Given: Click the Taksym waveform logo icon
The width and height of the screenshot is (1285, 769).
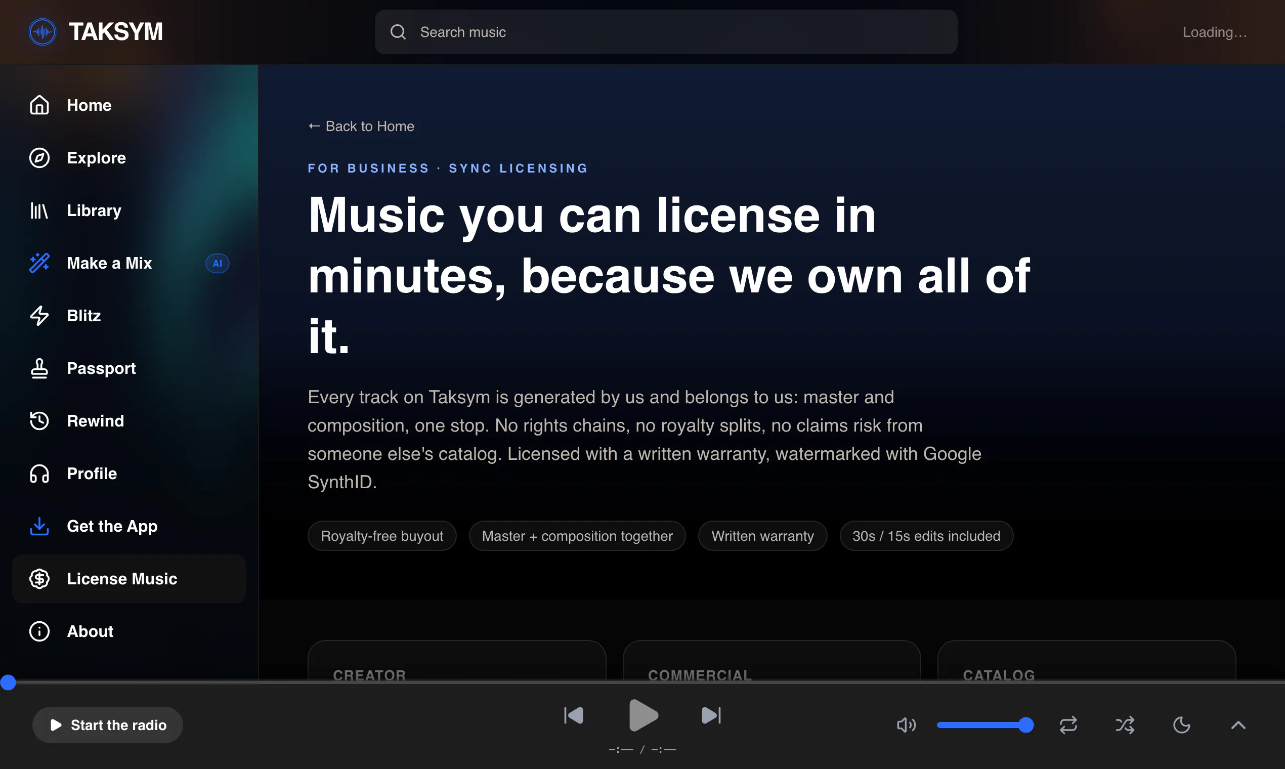Looking at the screenshot, I should (x=42, y=32).
